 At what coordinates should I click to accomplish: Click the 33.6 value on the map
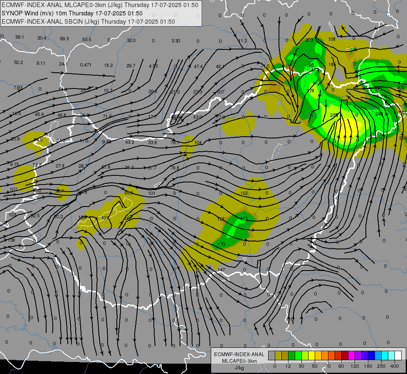coord(153,143)
